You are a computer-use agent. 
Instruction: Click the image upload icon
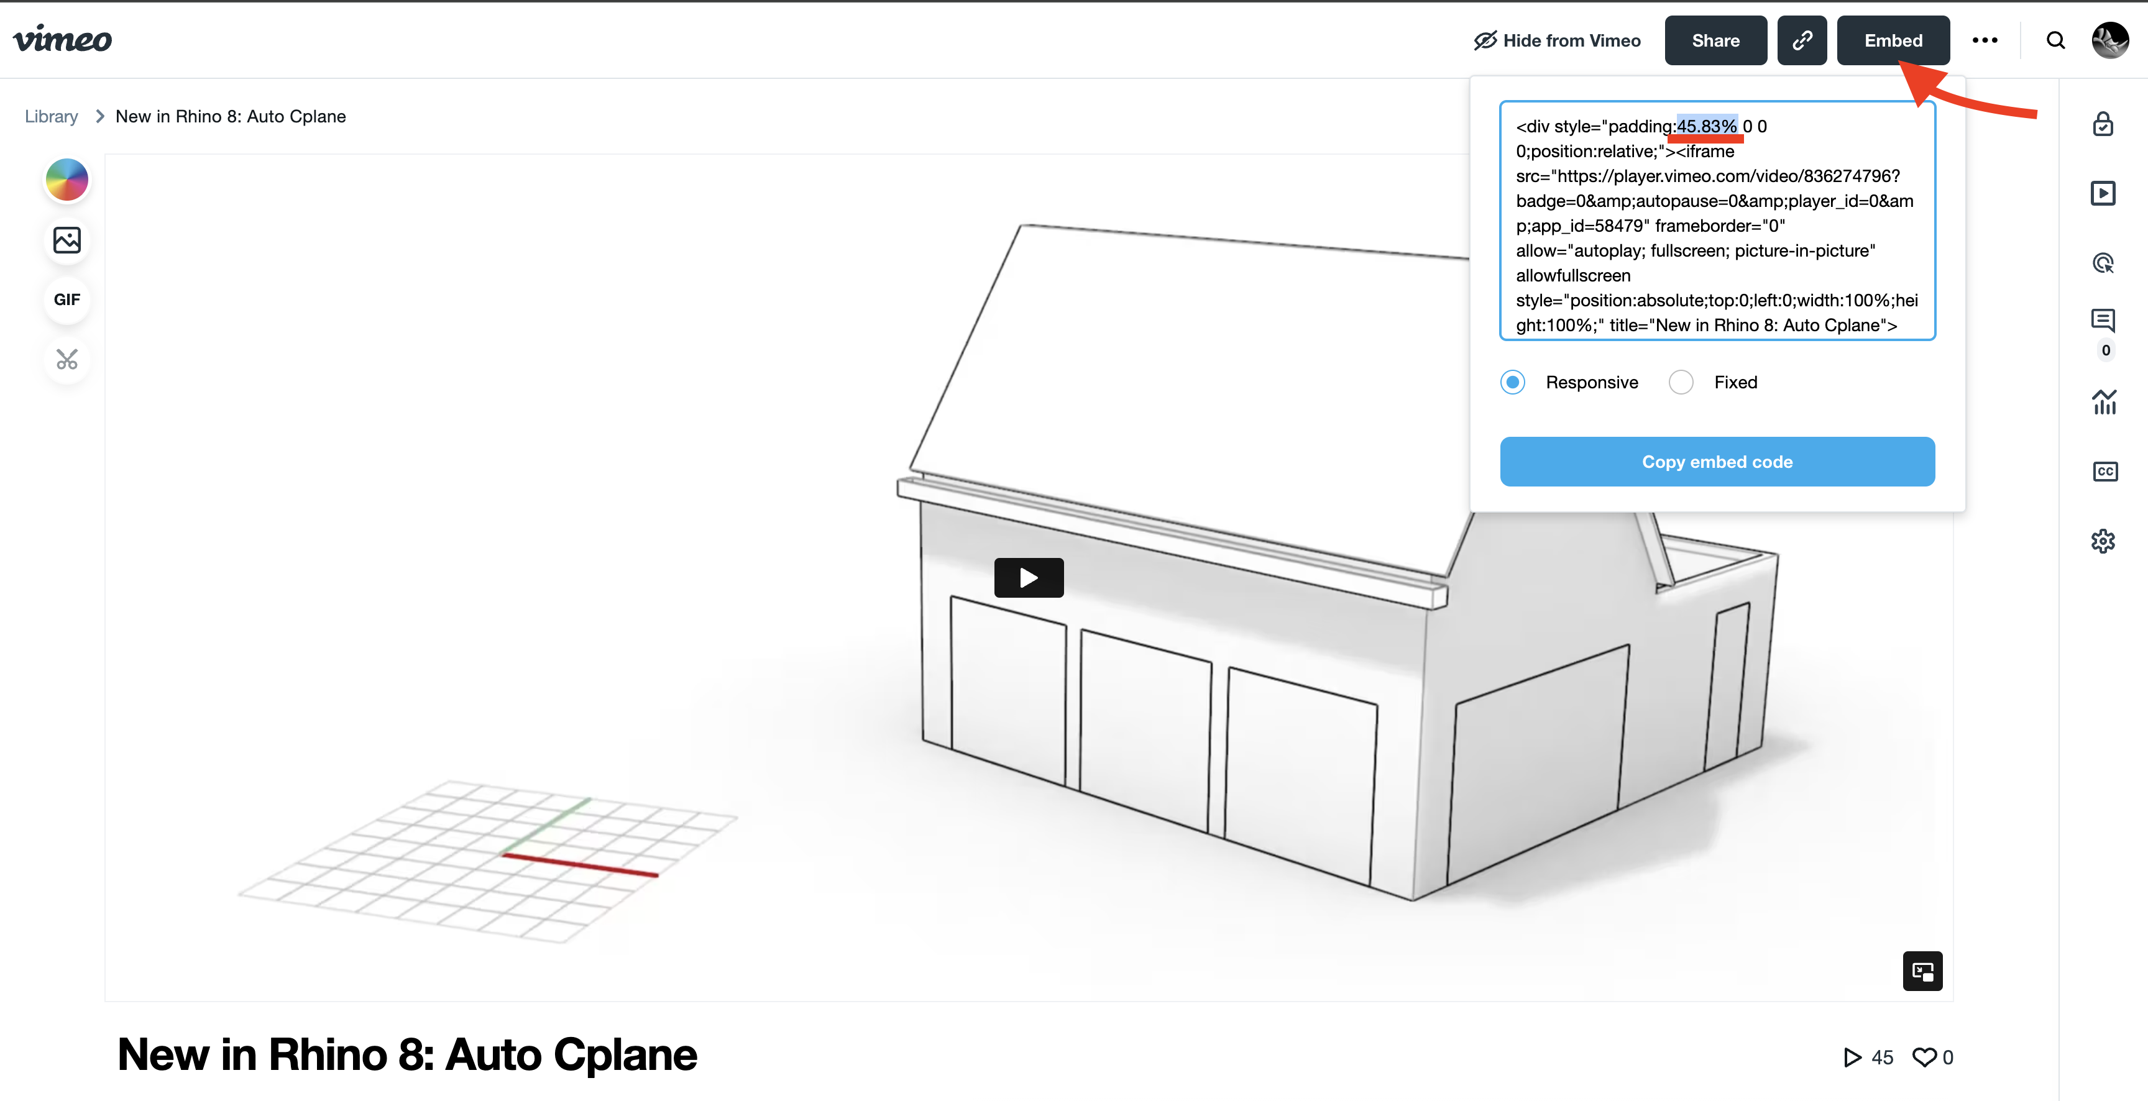pos(66,240)
